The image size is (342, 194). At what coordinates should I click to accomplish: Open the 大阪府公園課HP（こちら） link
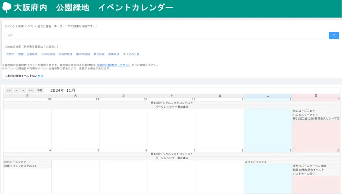click(x=113, y=65)
